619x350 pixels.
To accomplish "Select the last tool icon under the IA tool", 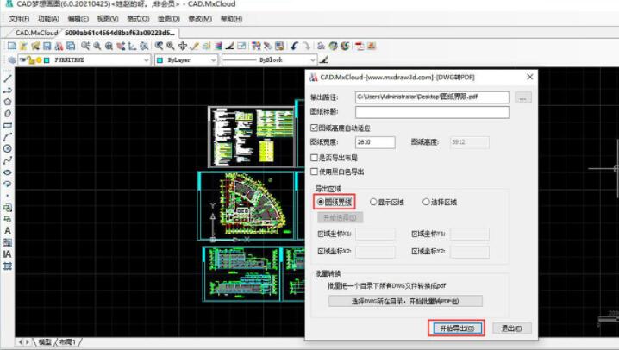I will (8, 266).
